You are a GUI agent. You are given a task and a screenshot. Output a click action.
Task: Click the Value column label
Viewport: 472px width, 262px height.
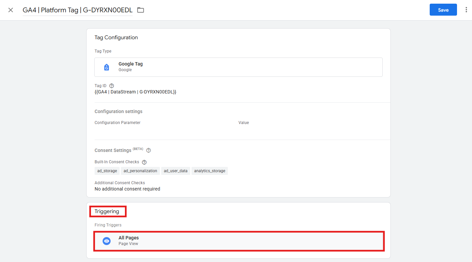(243, 123)
